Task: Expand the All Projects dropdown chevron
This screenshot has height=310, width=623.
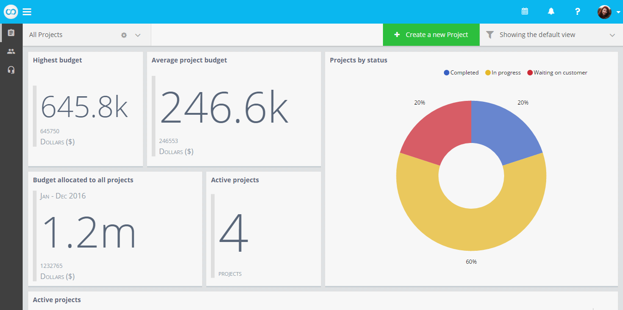Action: coord(138,35)
